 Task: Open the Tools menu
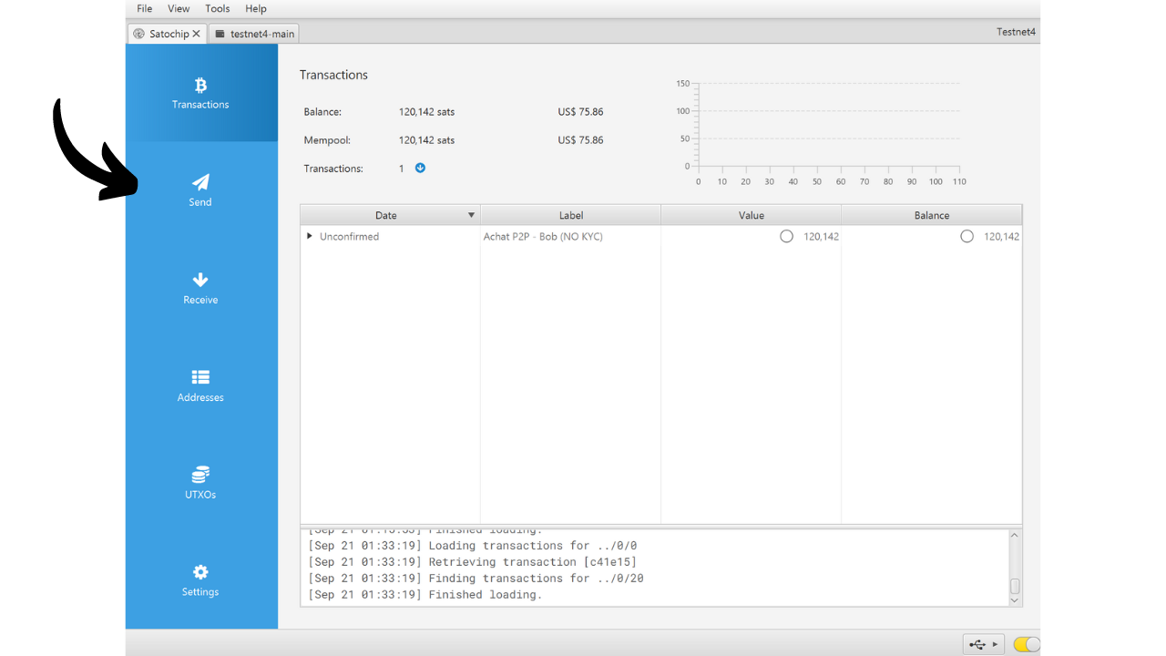(x=218, y=8)
